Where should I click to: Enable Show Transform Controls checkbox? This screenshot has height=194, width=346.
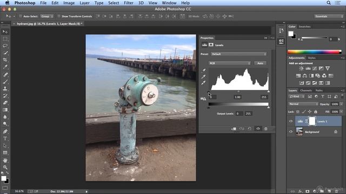(x=59, y=16)
